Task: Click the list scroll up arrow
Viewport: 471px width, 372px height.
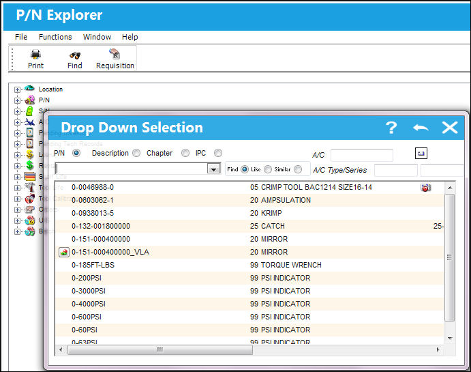Action: pyautogui.click(x=450, y=188)
